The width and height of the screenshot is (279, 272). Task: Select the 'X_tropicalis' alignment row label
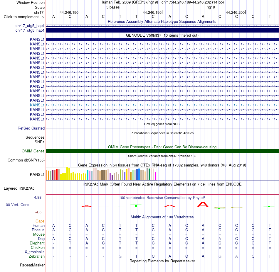[35, 252]
